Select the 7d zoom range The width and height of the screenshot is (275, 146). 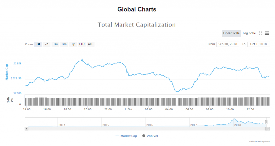point(46,44)
